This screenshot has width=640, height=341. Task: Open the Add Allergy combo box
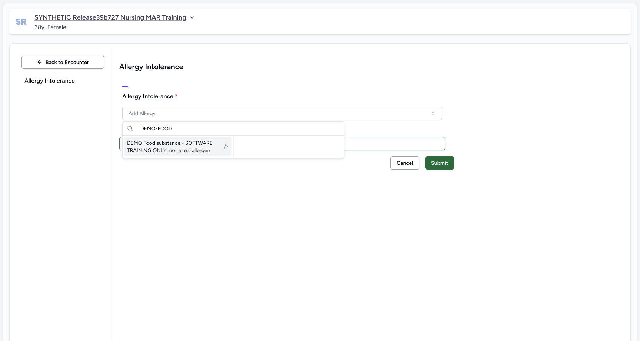[282, 113]
